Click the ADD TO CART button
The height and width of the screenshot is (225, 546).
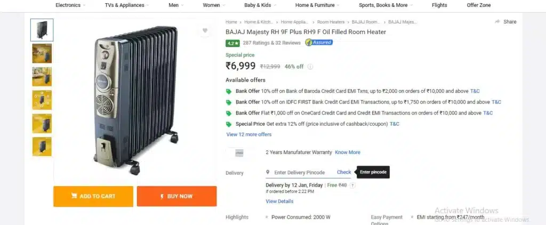pyautogui.click(x=93, y=196)
